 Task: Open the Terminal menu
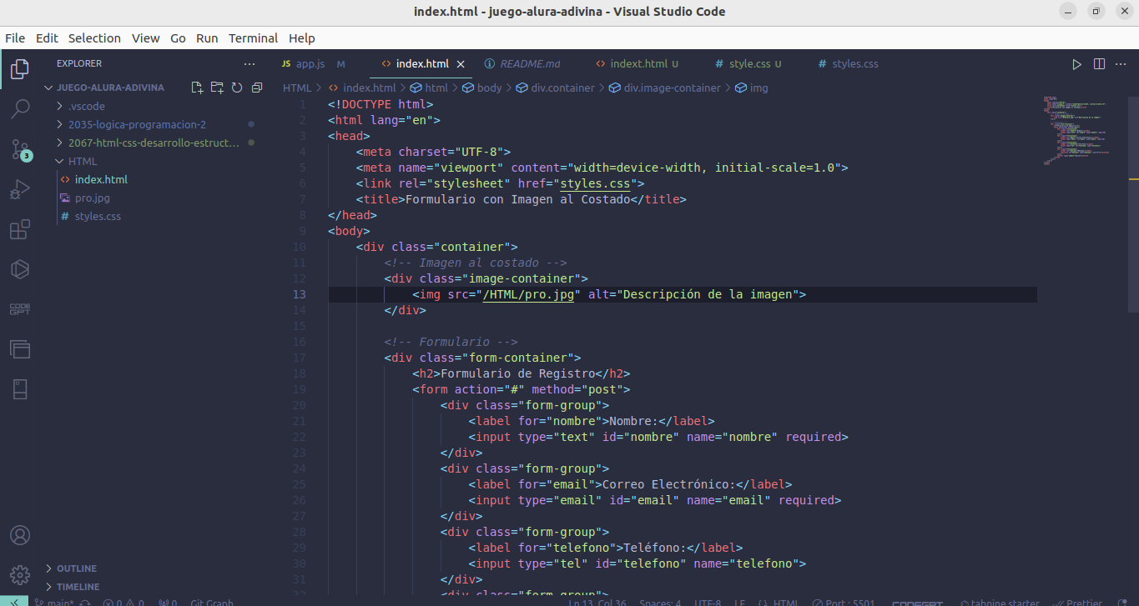pos(253,38)
